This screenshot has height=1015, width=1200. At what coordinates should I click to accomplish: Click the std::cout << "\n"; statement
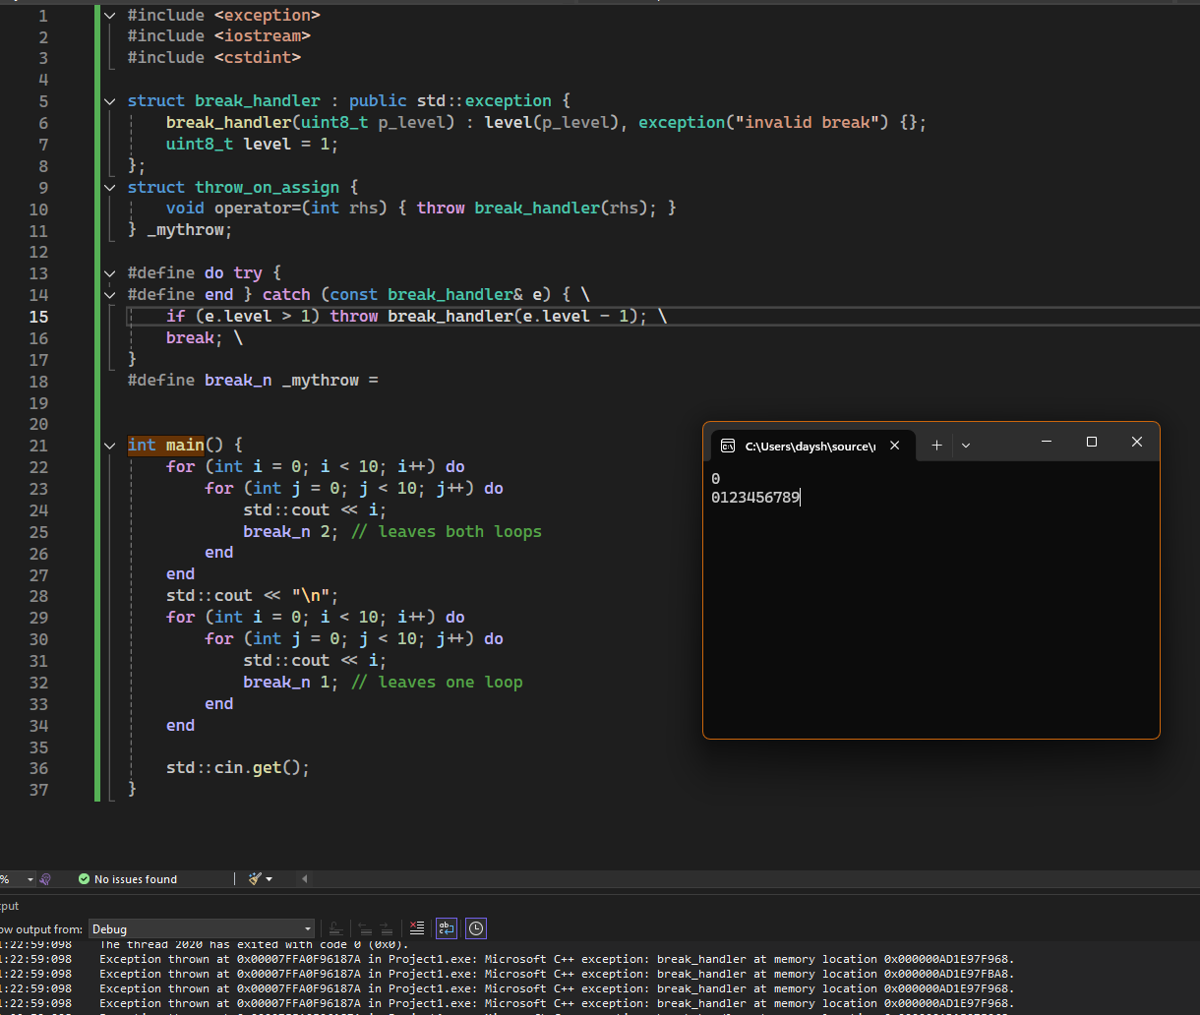point(253,596)
